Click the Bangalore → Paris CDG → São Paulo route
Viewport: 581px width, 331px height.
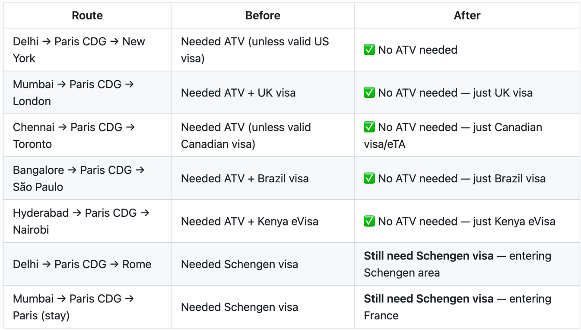tap(79, 178)
